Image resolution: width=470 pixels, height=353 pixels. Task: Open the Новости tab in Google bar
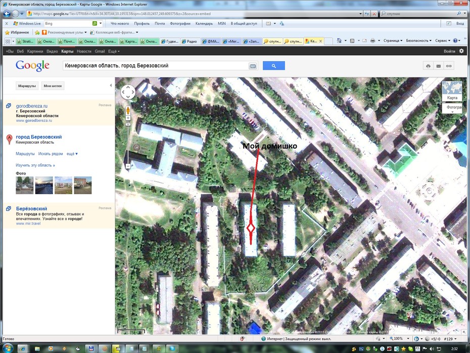point(84,51)
